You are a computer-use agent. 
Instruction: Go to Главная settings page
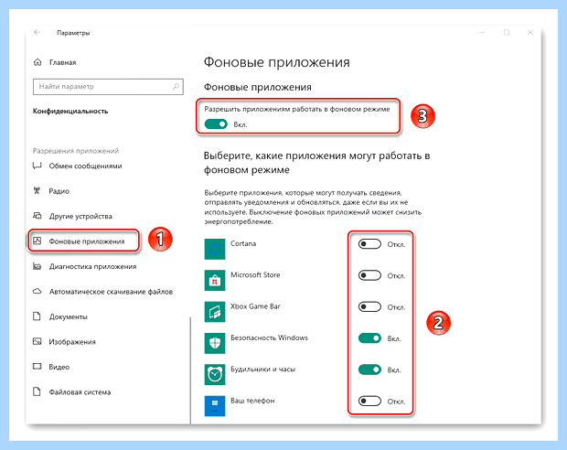coord(62,62)
